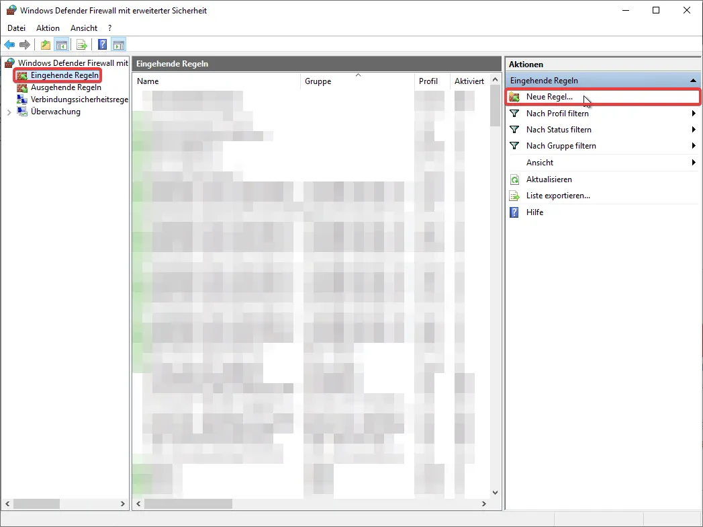Click the rules list horizontal scrollbar right arrow
The height and width of the screenshot is (527, 703).
(x=483, y=503)
